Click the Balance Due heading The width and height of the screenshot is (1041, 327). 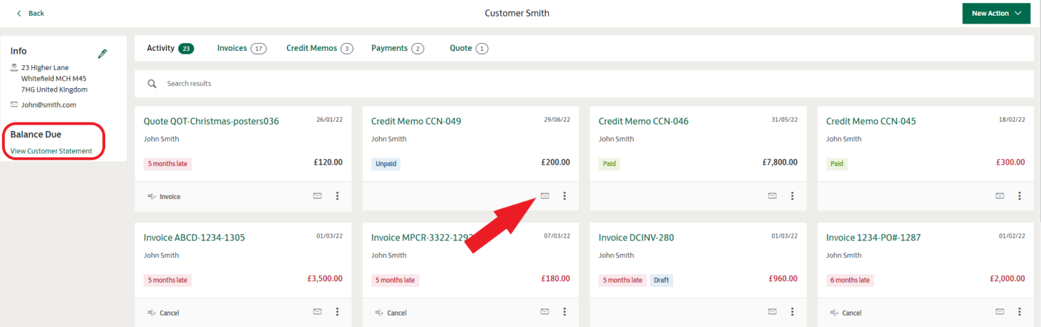[36, 135]
